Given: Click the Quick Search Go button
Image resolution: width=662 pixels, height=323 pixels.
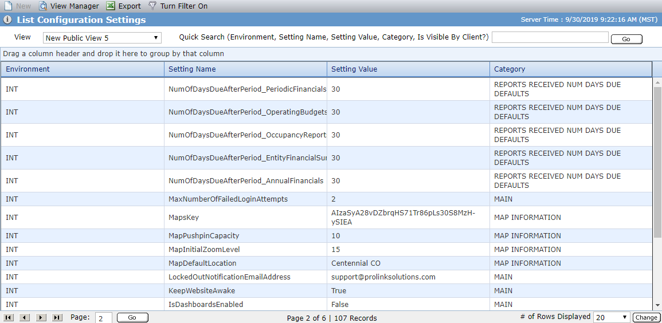Looking at the screenshot, I should pos(626,39).
